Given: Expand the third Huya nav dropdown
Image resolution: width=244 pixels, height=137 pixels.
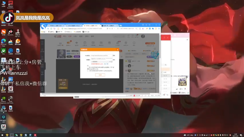Looking at the screenshot, I should 75,36.
